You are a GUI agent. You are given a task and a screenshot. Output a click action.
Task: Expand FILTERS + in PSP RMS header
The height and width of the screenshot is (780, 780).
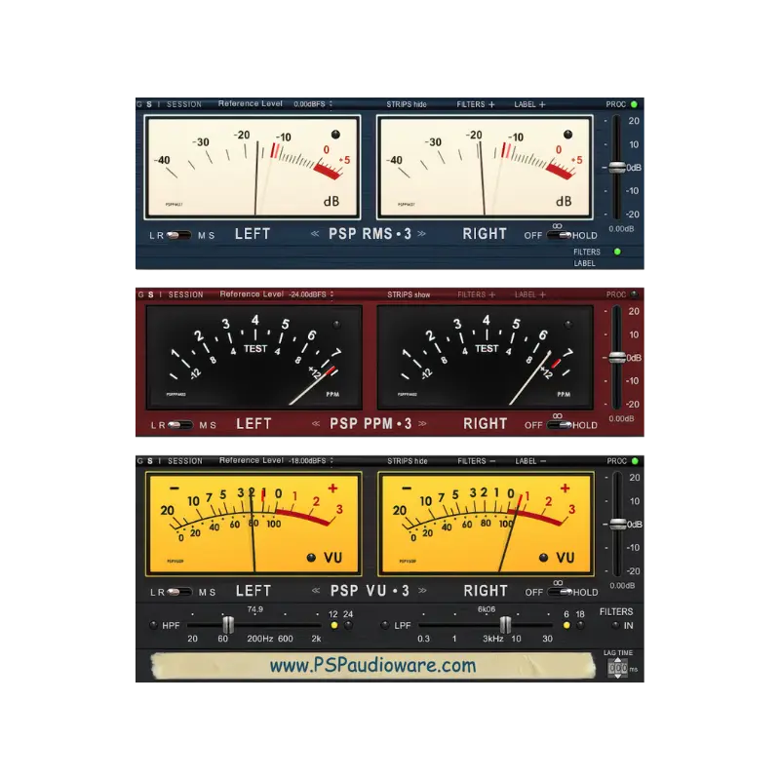476,104
